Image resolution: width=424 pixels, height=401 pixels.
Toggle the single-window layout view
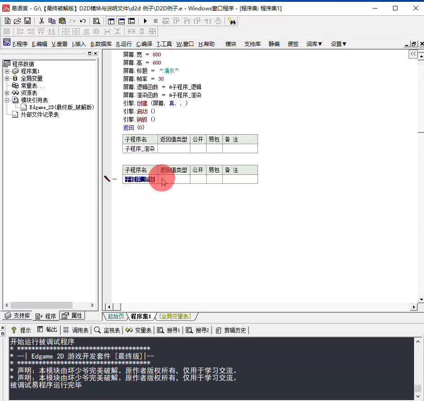coord(111,21)
